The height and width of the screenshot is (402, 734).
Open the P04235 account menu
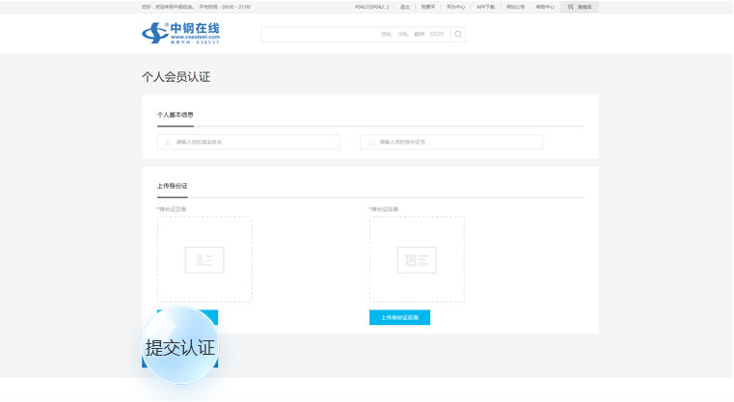coord(371,7)
